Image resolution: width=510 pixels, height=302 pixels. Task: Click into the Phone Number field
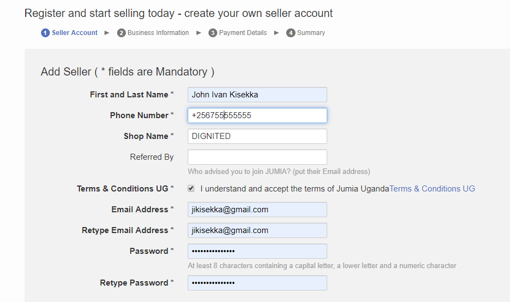tap(257, 115)
